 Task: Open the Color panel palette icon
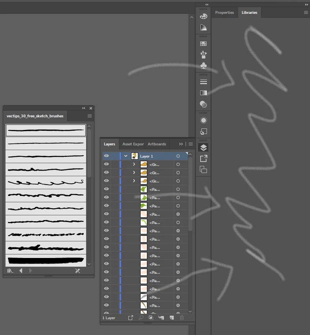tap(203, 16)
